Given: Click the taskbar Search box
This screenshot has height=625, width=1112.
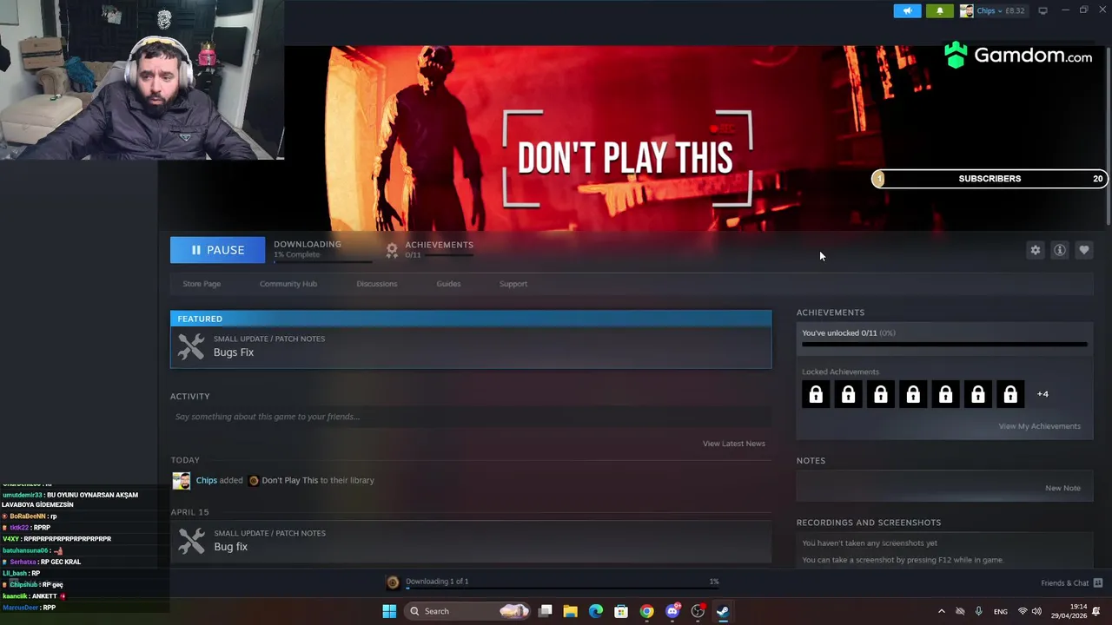Looking at the screenshot, I should pos(469,611).
